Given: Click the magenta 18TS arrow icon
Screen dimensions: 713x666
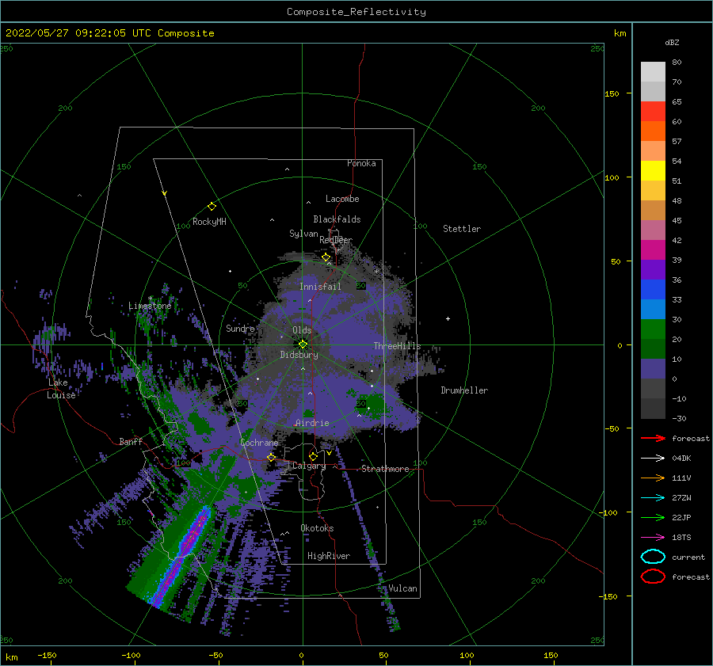Looking at the screenshot, I should pyautogui.click(x=653, y=538).
